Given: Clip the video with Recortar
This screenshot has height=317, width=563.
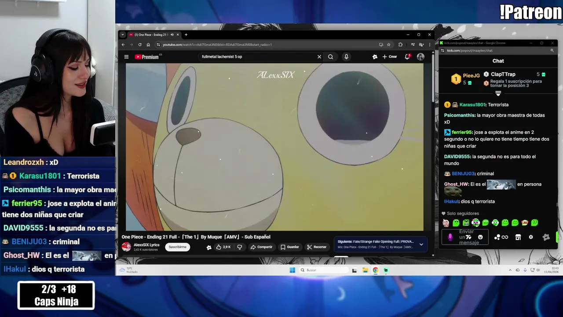Looking at the screenshot, I should coord(317,247).
